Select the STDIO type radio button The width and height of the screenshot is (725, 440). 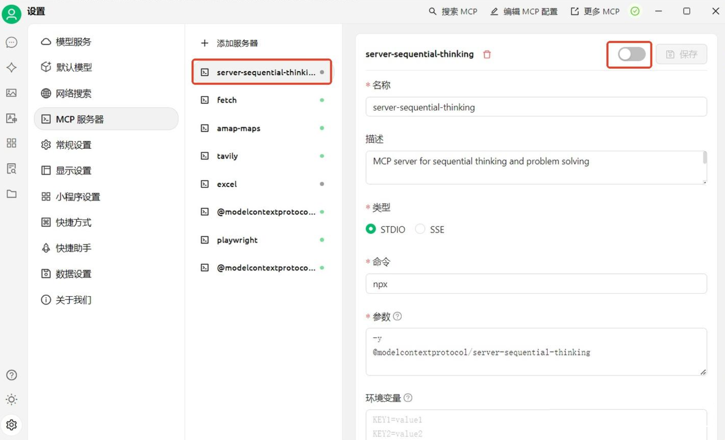(371, 229)
